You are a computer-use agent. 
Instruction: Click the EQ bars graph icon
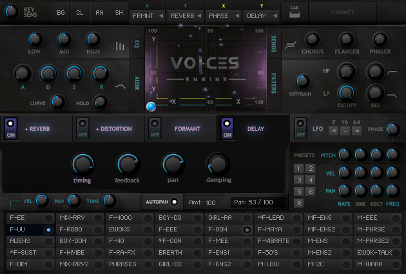(x=120, y=46)
